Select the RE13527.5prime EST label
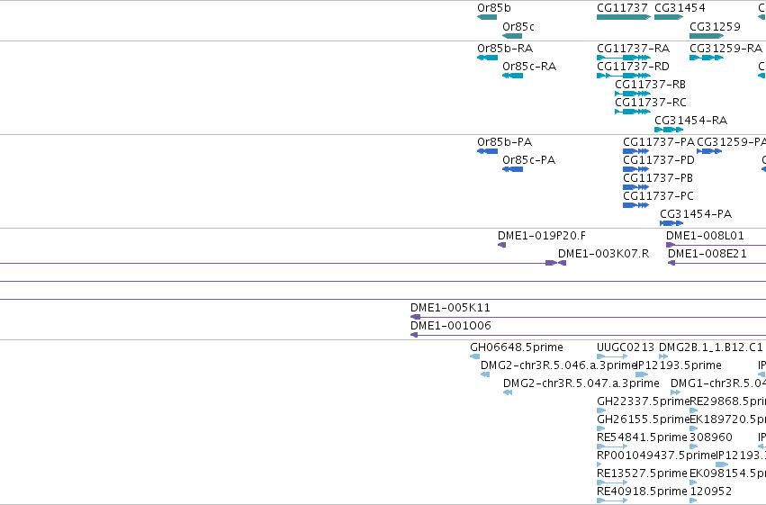766x505 pixels. point(642,473)
